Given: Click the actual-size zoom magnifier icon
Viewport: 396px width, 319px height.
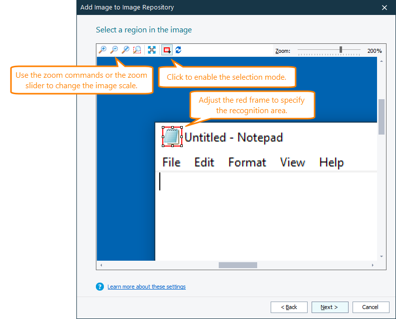Looking at the screenshot, I should (125, 50).
